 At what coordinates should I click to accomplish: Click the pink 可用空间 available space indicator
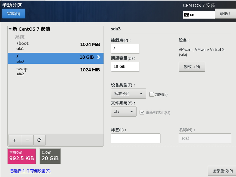[22, 156]
